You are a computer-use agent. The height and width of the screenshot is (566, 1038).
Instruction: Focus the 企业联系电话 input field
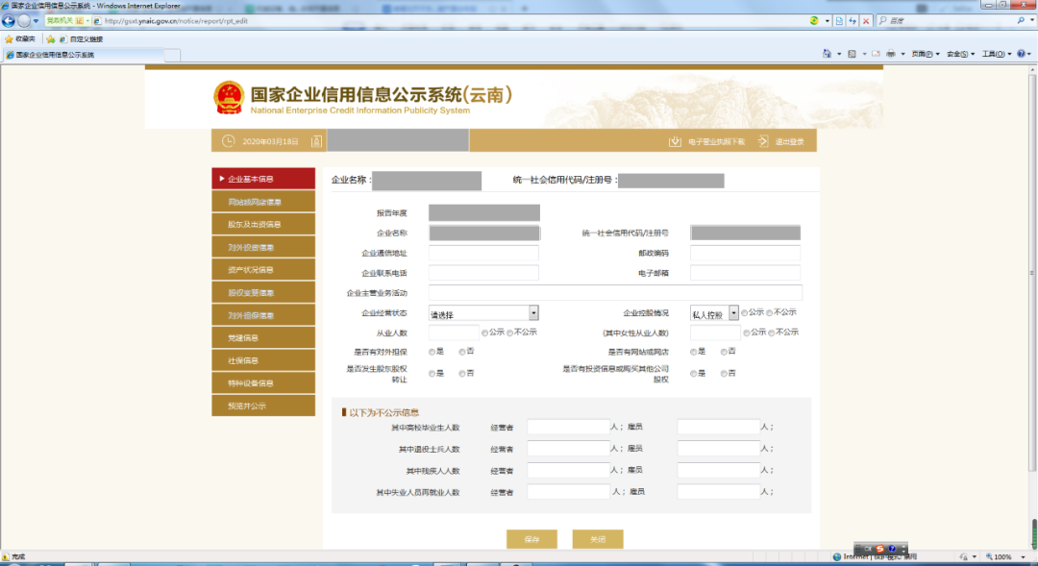pos(483,273)
